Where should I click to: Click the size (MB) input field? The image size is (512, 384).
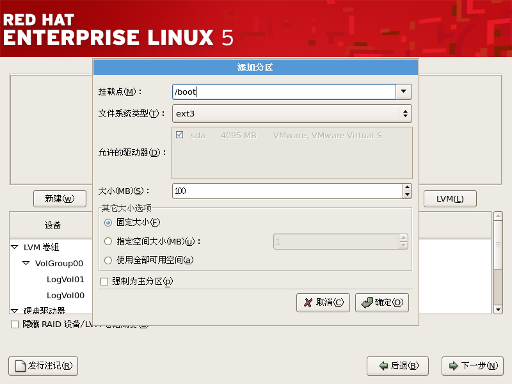pos(287,191)
